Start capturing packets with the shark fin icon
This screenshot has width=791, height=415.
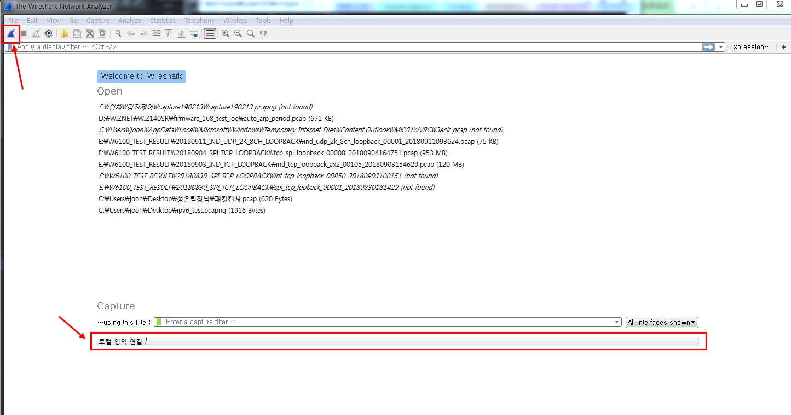point(10,33)
